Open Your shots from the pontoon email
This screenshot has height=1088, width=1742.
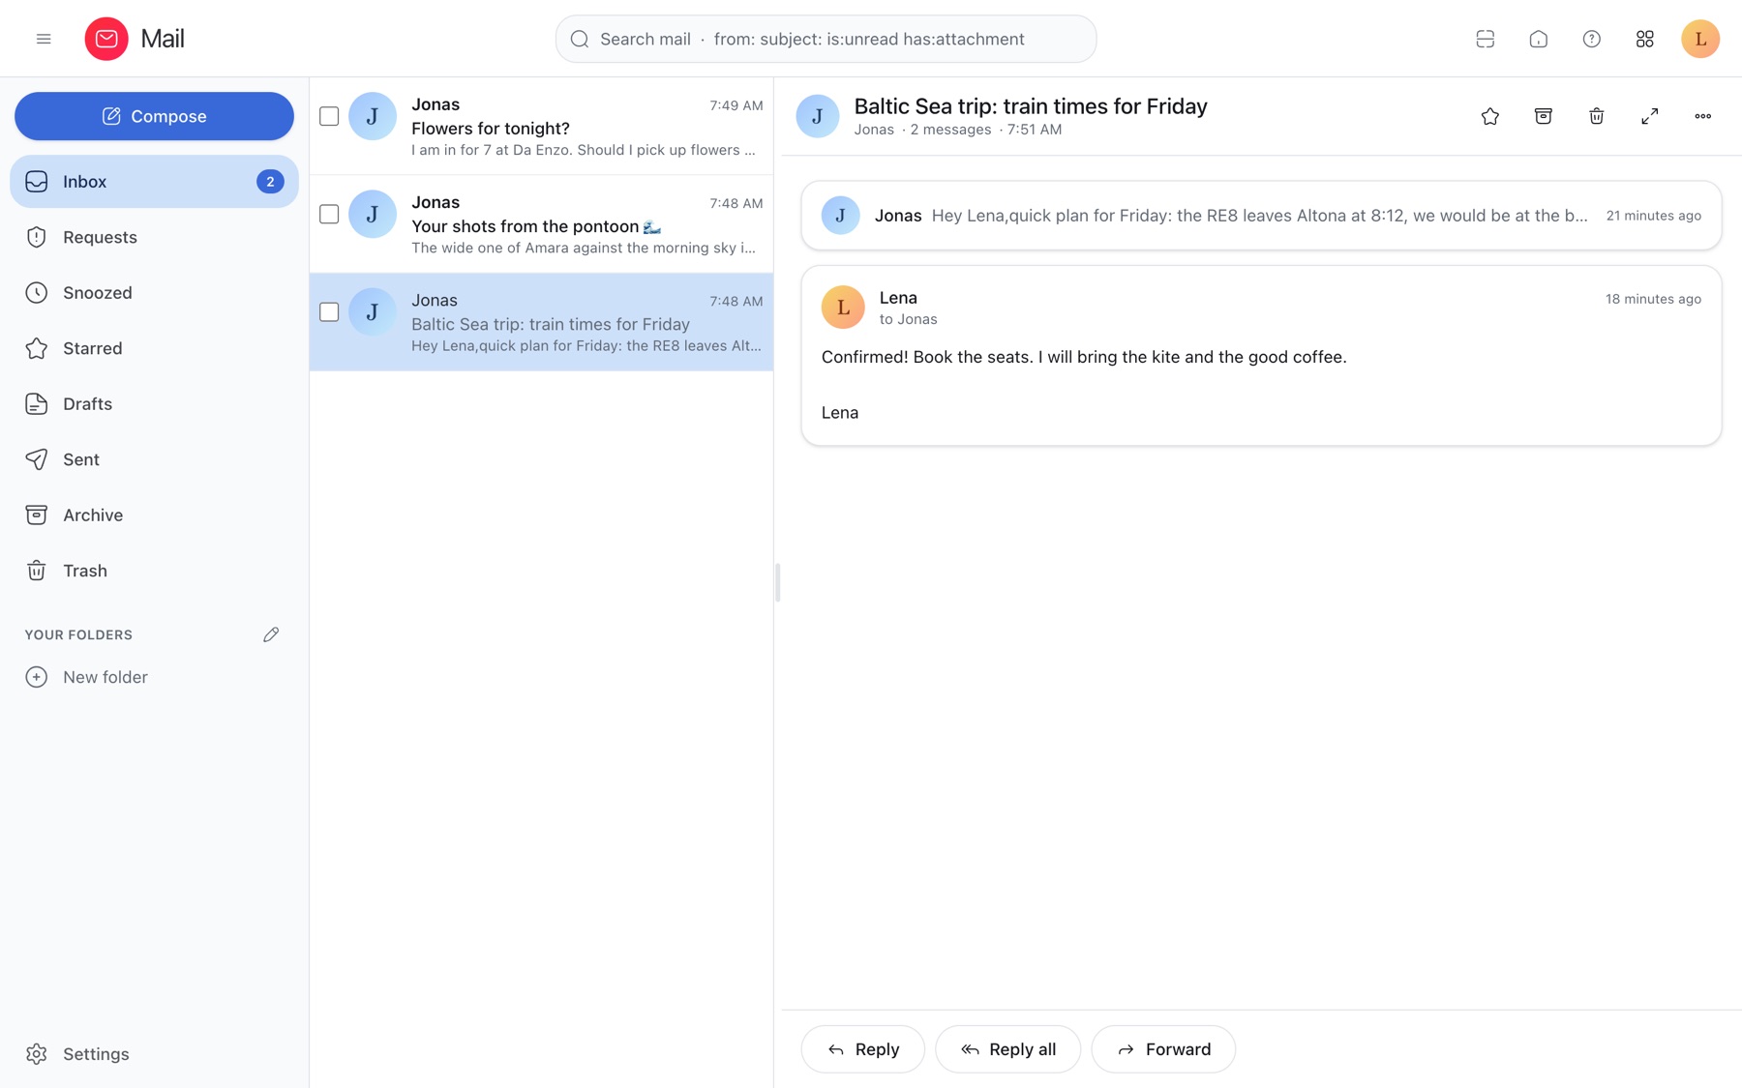tap(542, 223)
